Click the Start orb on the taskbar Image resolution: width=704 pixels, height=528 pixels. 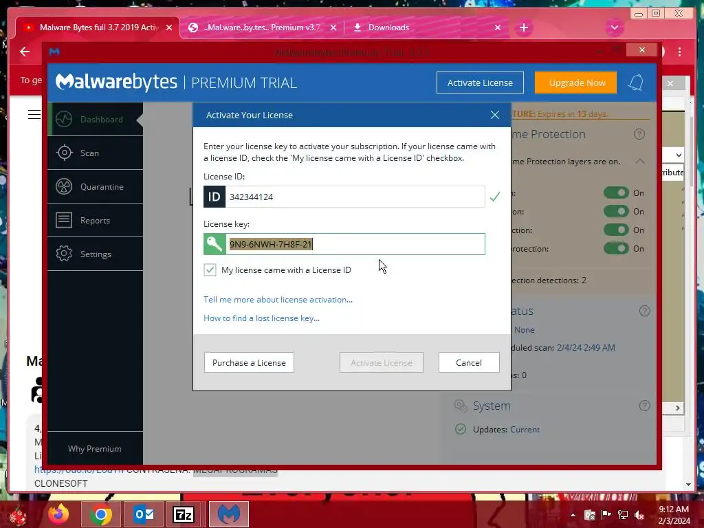click(x=18, y=516)
